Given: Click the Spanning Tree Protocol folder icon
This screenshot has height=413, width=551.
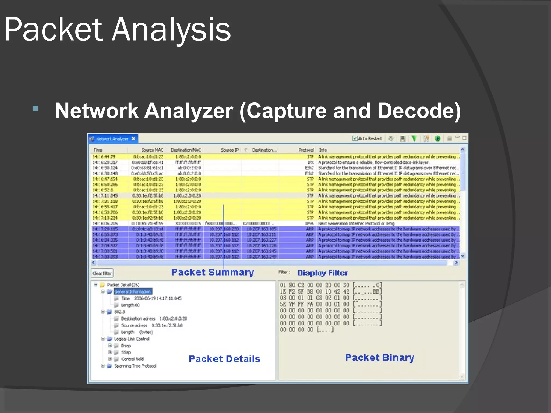Looking at the screenshot, I should click(x=109, y=366).
